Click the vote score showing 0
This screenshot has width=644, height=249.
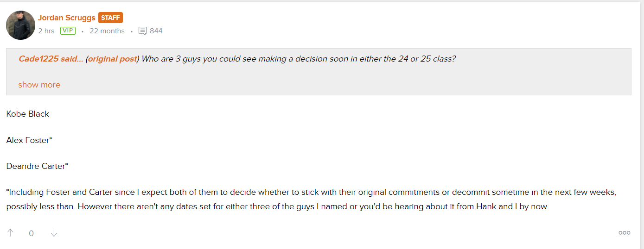click(x=32, y=233)
